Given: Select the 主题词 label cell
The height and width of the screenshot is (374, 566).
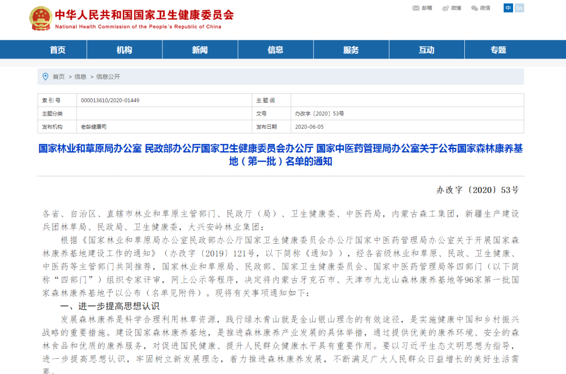Looking at the screenshot, I should click(x=271, y=100).
